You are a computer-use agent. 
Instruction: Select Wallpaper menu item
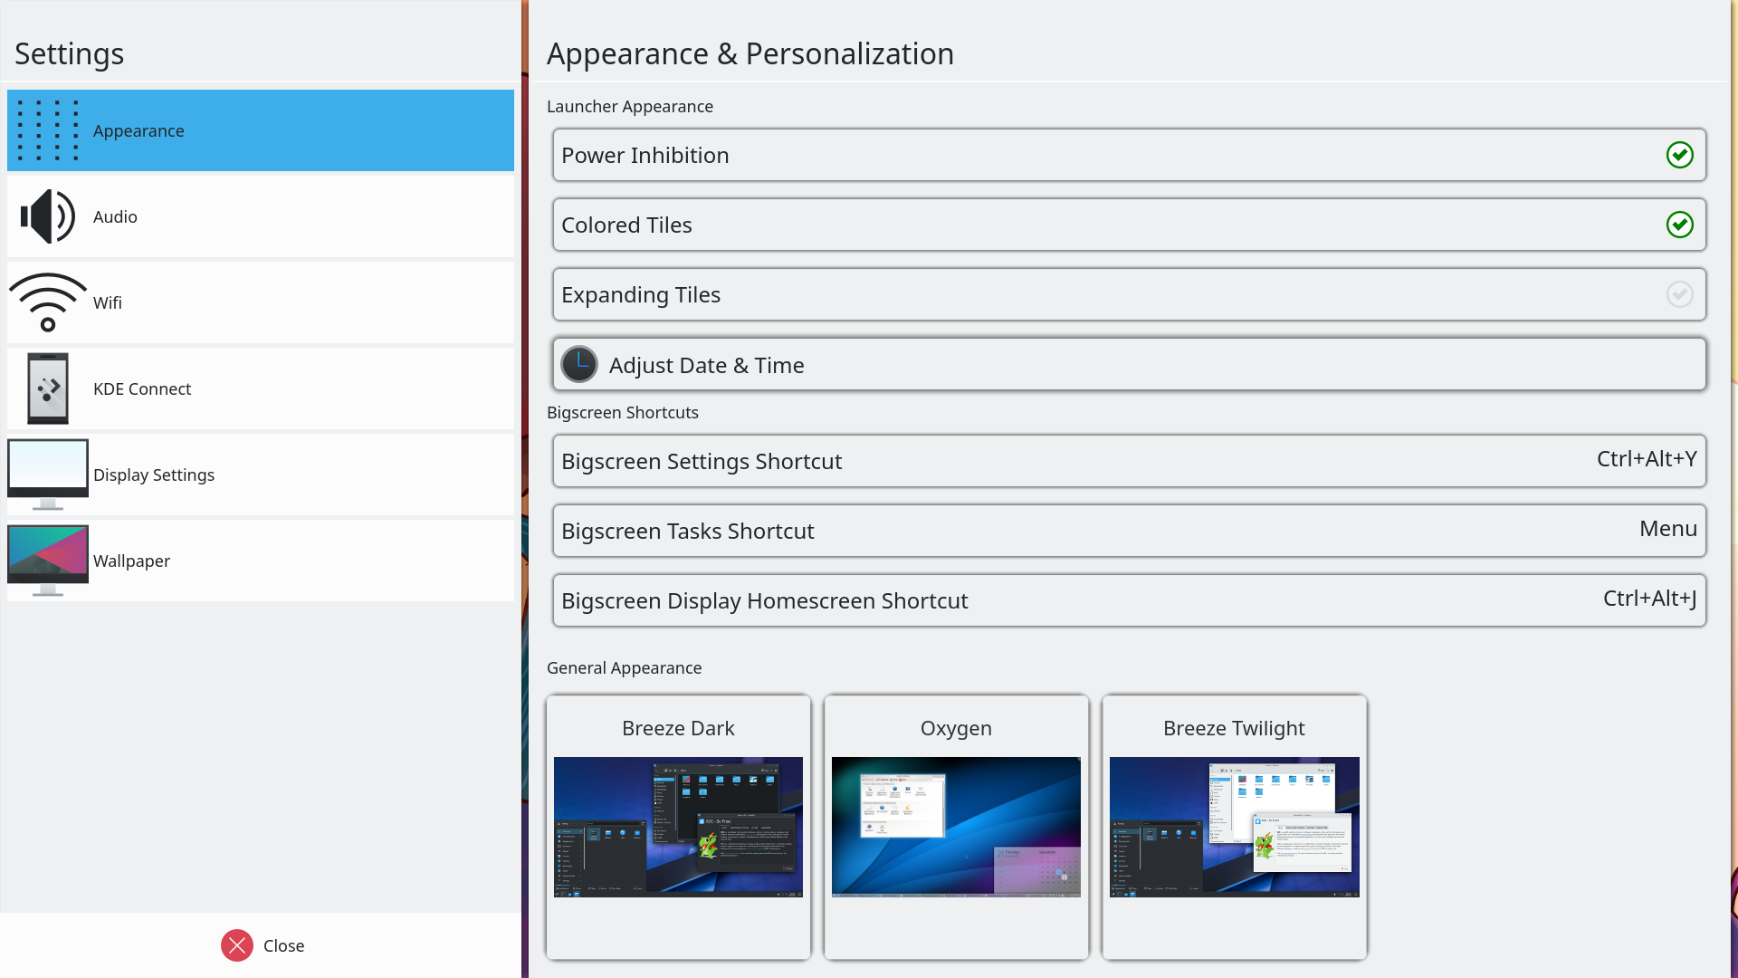click(260, 560)
